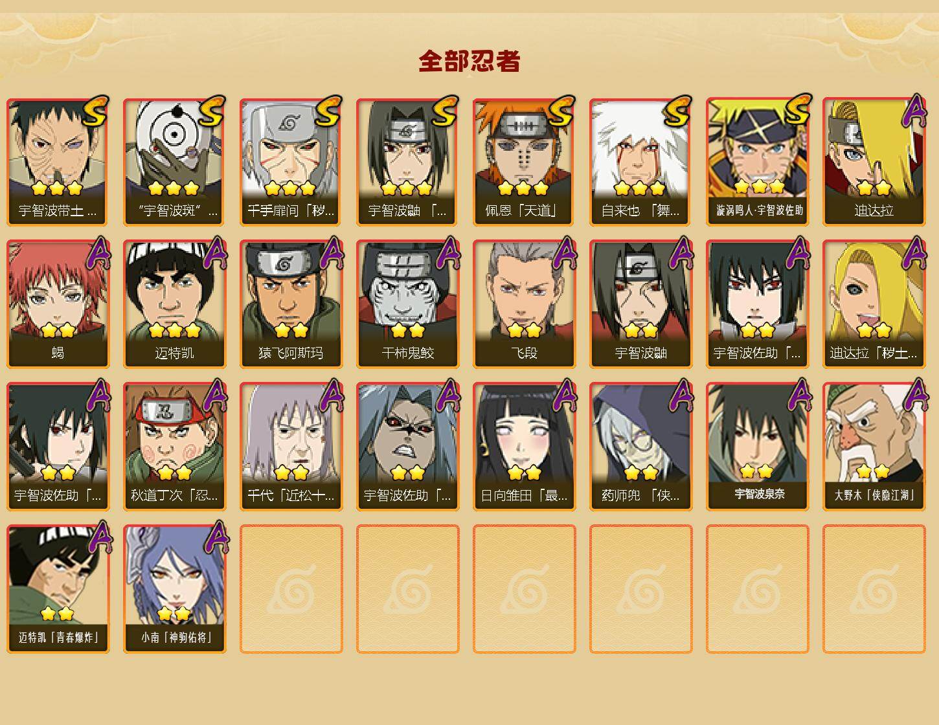Open the 药师兜 hooded ninja card
The image size is (939, 725).
640,447
